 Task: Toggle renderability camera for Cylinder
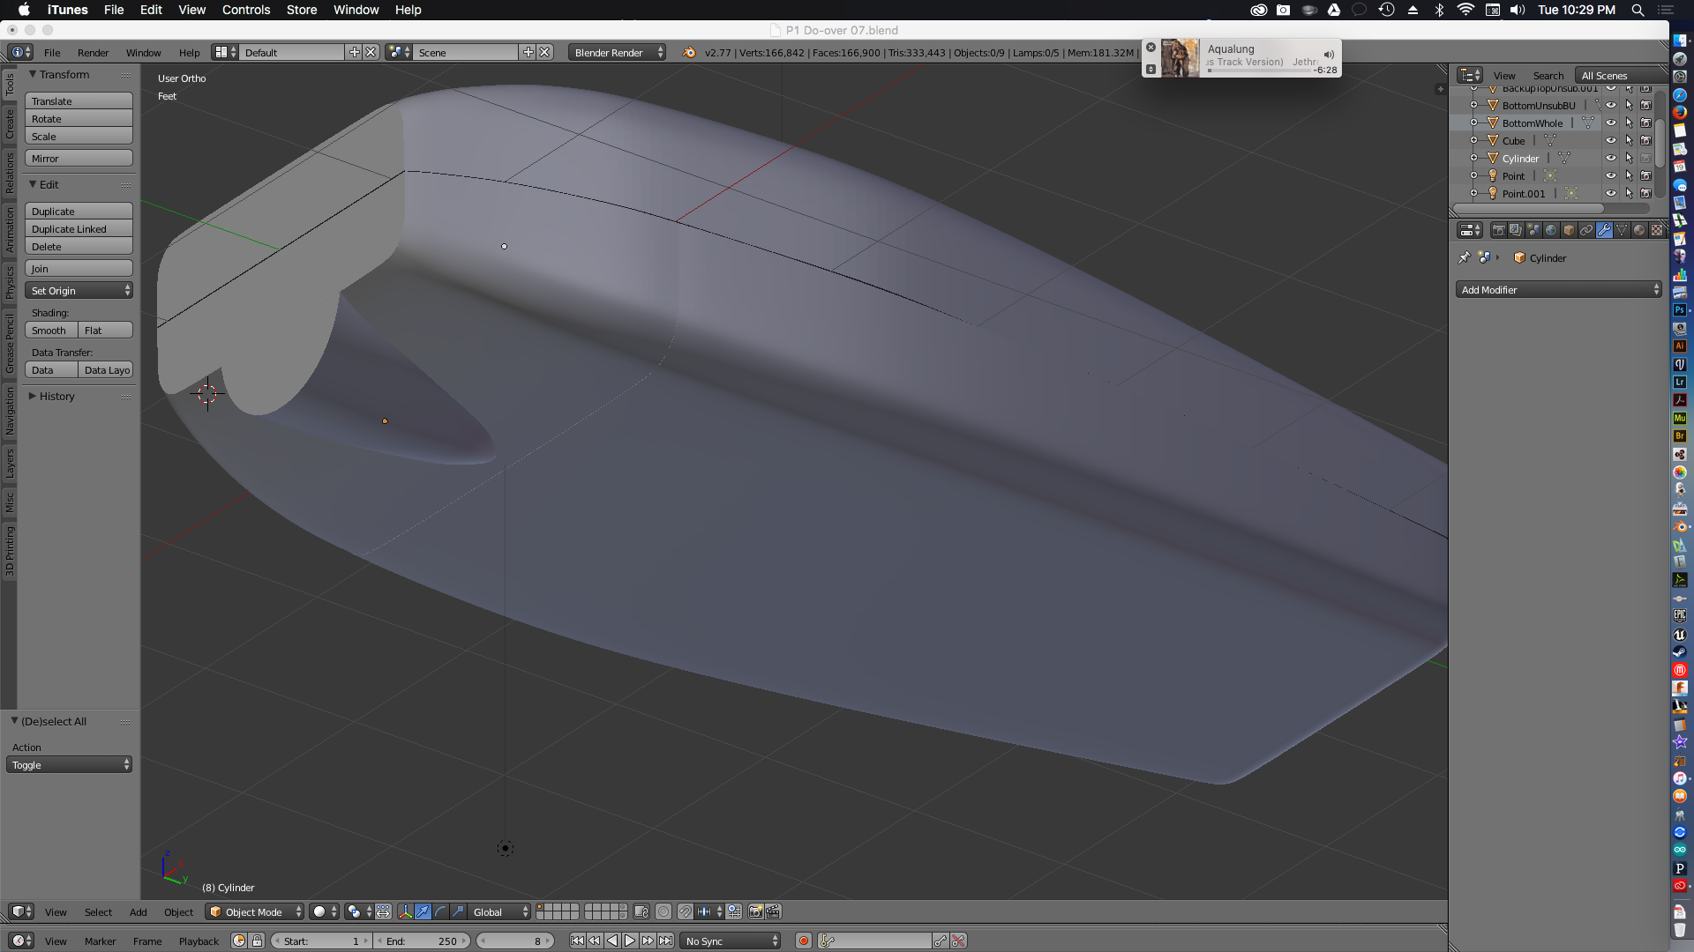pos(1646,158)
